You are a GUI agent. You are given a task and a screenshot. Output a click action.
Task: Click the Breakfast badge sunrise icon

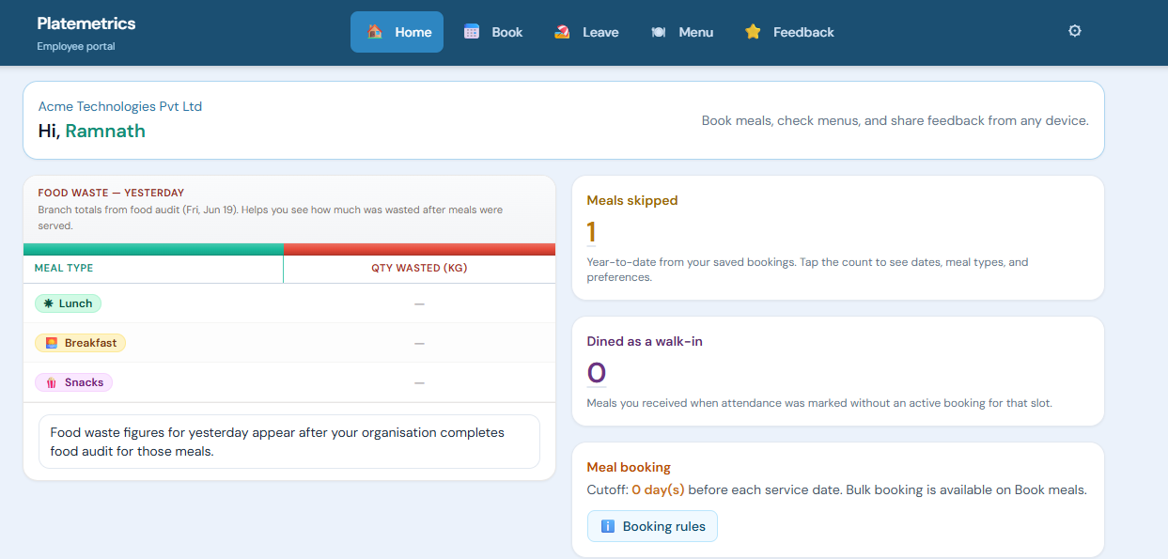52,343
